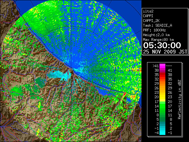The height and width of the screenshot is (142, 189).
Task: Click the radar site at the crosshair center
Action: pyautogui.click(x=71, y=71)
